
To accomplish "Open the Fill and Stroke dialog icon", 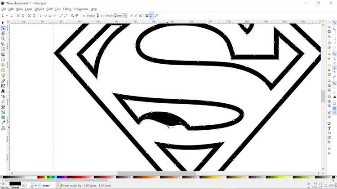I will [329, 123].
